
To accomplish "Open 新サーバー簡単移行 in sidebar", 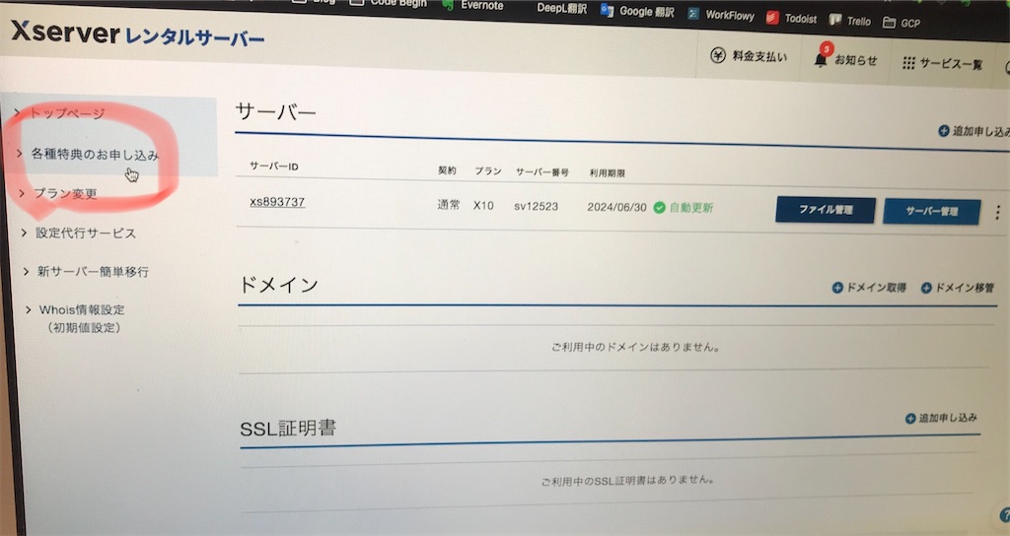I will pos(93,272).
